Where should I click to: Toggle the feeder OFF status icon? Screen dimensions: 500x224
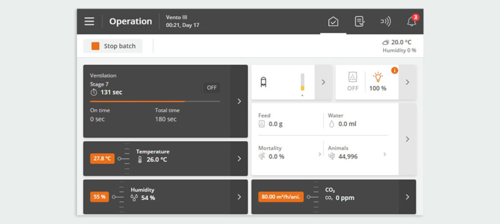click(x=353, y=81)
